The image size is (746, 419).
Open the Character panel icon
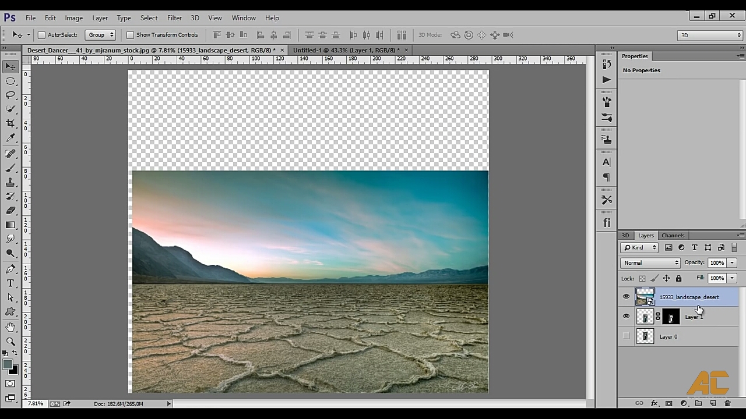pos(607,162)
